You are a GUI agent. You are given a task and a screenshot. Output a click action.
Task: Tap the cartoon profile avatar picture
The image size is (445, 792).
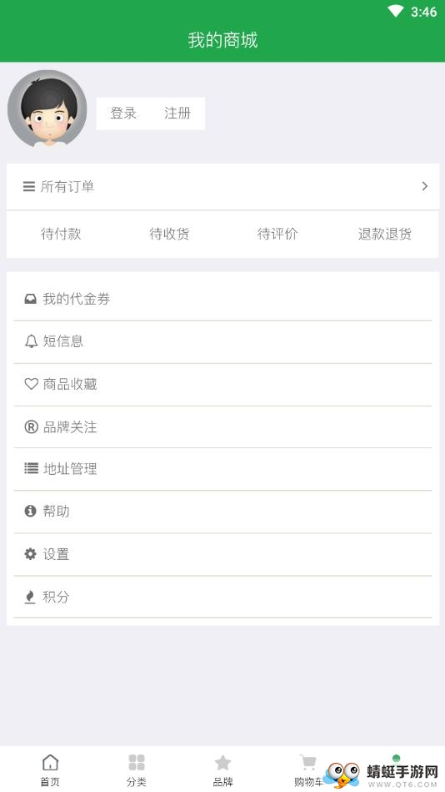[x=47, y=108]
